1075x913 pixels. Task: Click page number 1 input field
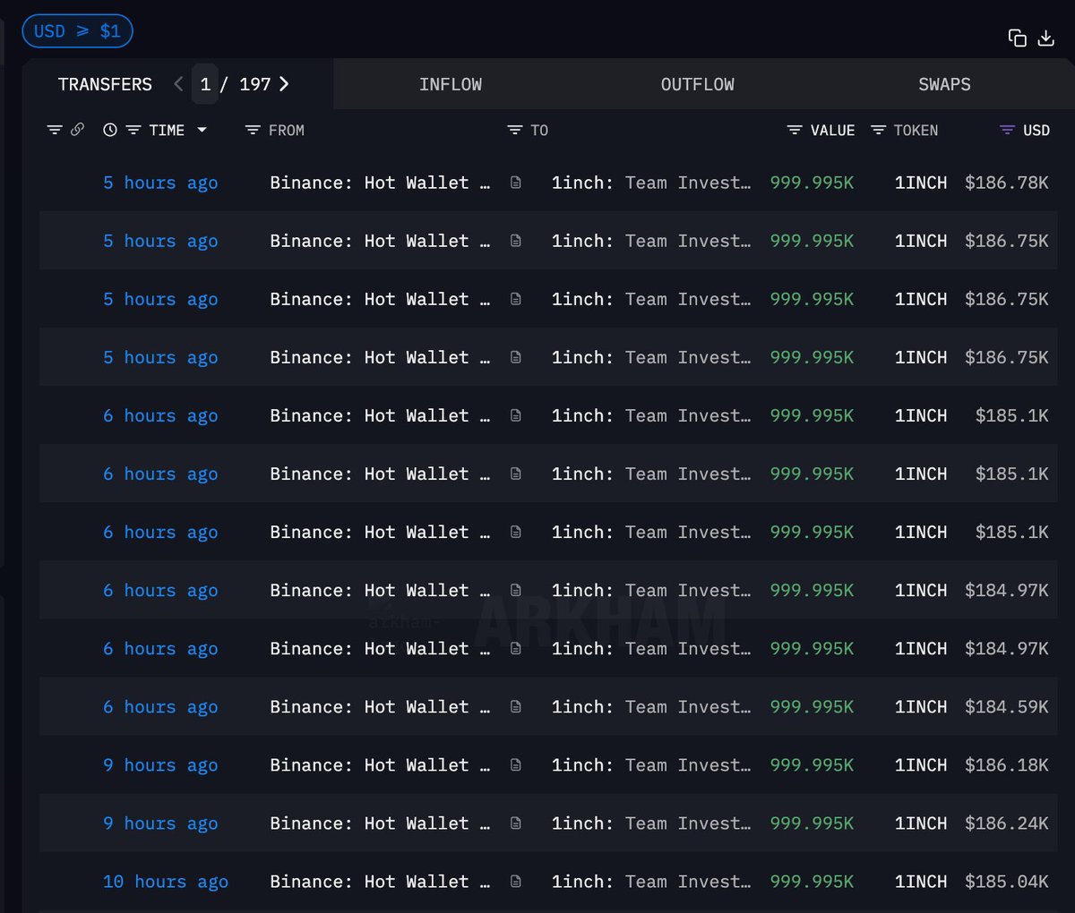tap(205, 84)
